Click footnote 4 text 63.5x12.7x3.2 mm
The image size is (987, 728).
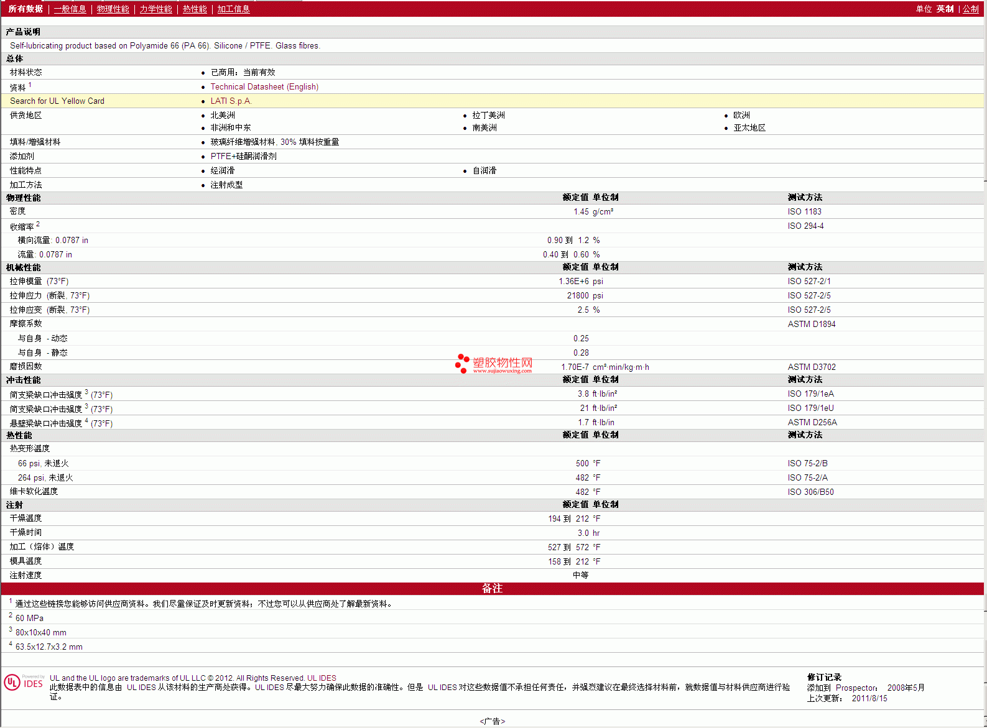tap(49, 647)
